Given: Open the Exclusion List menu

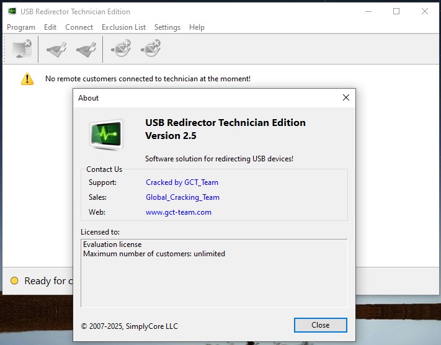Looking at the screenshot, I should tap(124, 27).
